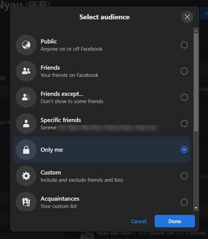Click the audience list scrollbar thumb
Viewport: 208px width, 239px height.
coord(196,82)
